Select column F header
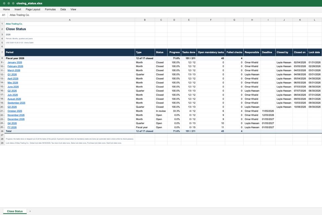This screenshot has width=322, height=215. (x=211, y=20)
